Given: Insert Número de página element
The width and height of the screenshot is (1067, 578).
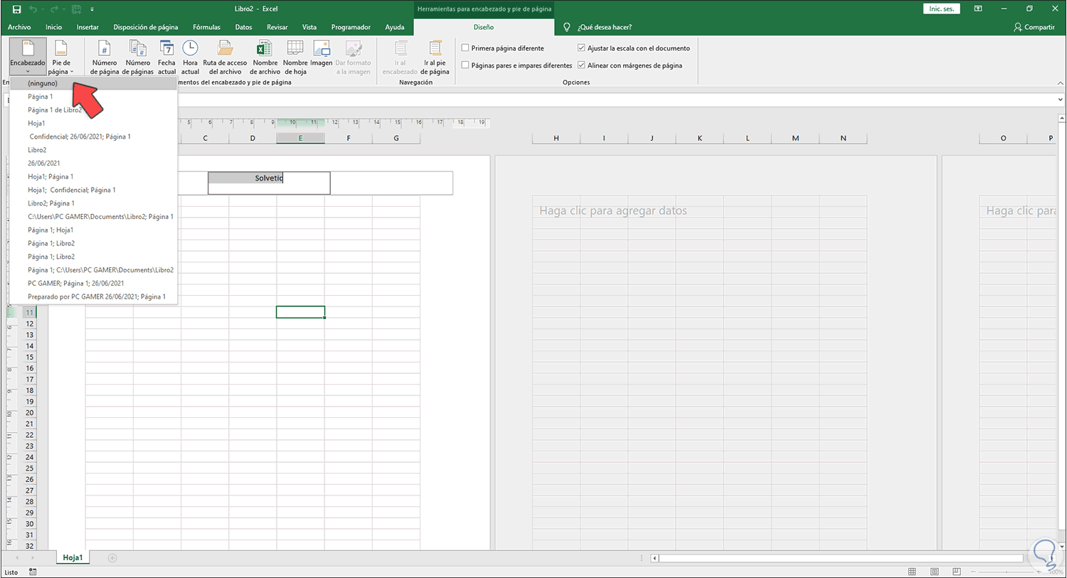Looking at the screenshot, I should coord(105,56).
